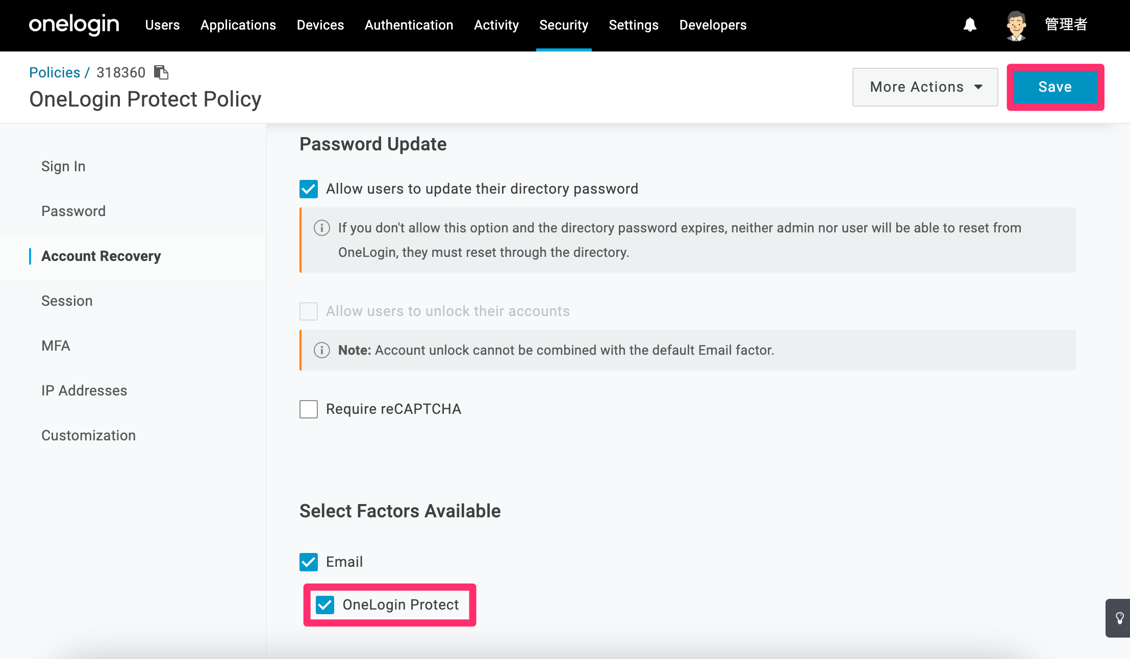Screen dimensions: 1130x659
Task: Expand the More Actions dropdown
Action: pyautogui.click(x=925, y=87)
